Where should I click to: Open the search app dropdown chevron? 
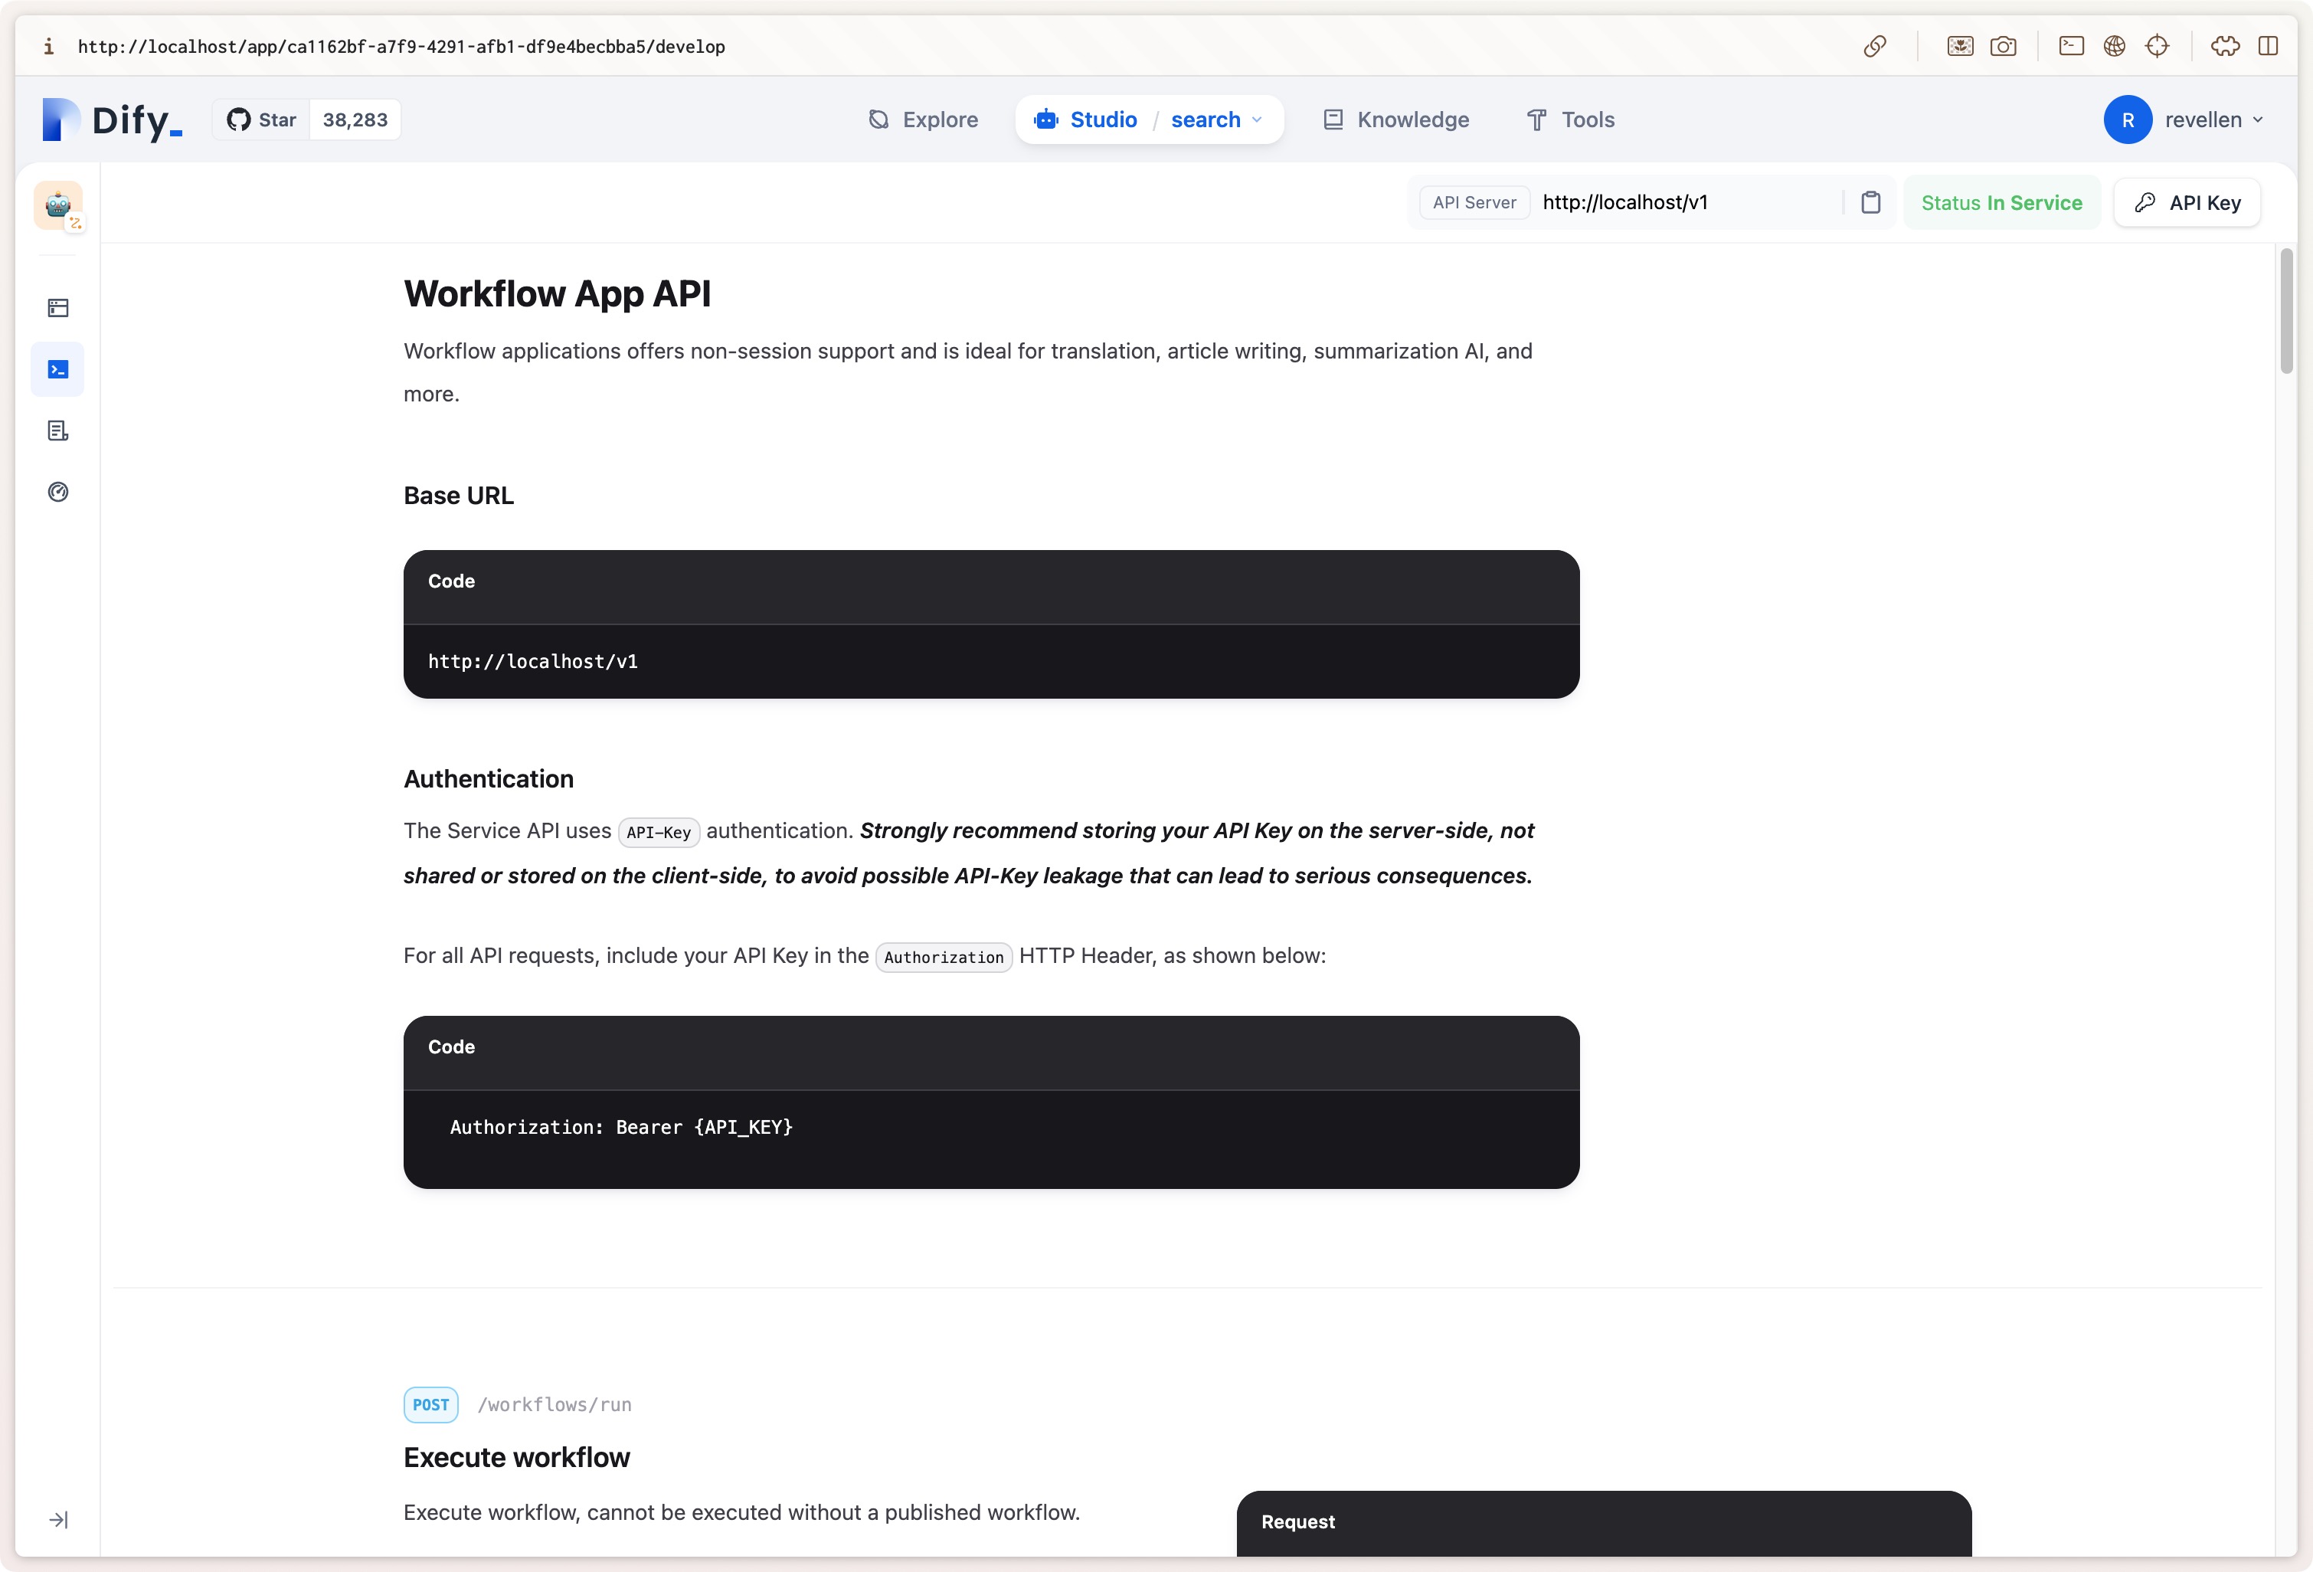[x=1257, y=120]
